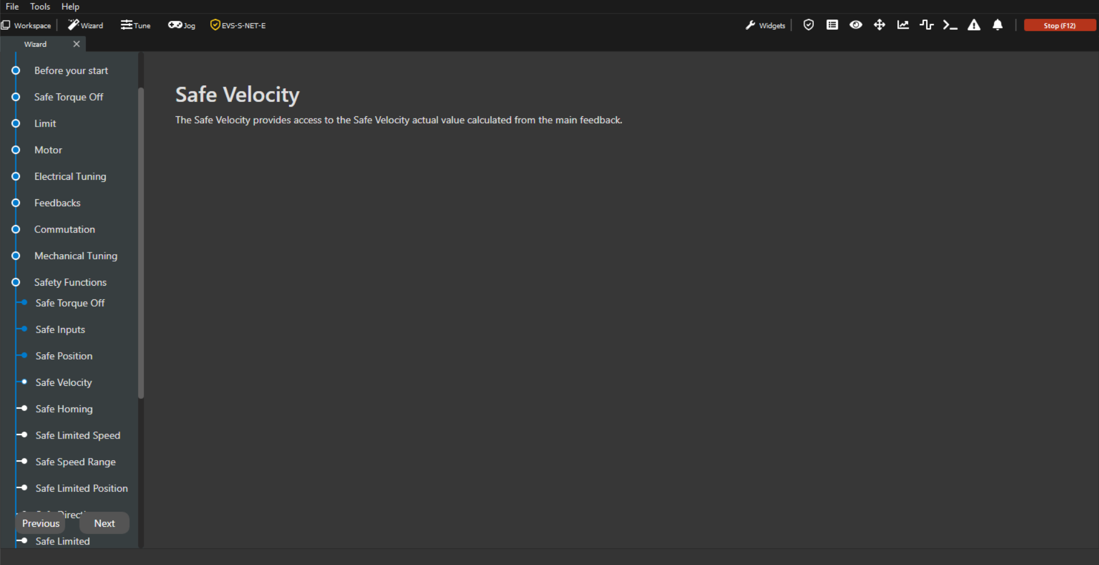Open the File menu
The height and width of the screenshot is (565, 1099).
12,6
